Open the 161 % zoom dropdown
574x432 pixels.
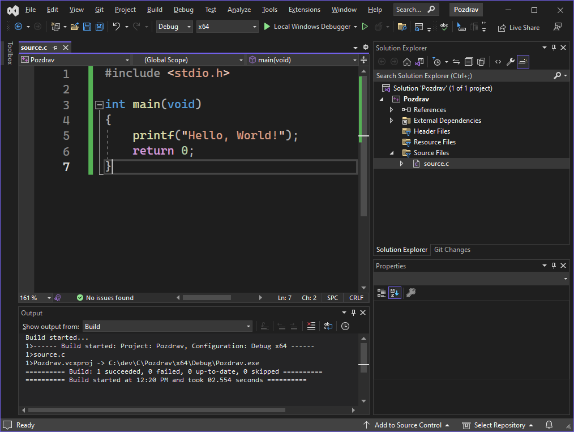(36, 298)
